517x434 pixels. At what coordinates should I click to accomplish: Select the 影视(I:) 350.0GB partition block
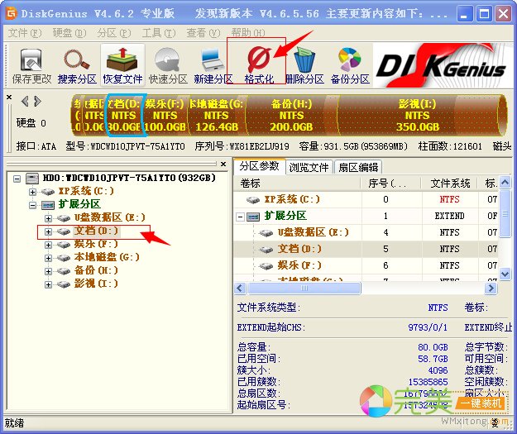click(418, 116)
